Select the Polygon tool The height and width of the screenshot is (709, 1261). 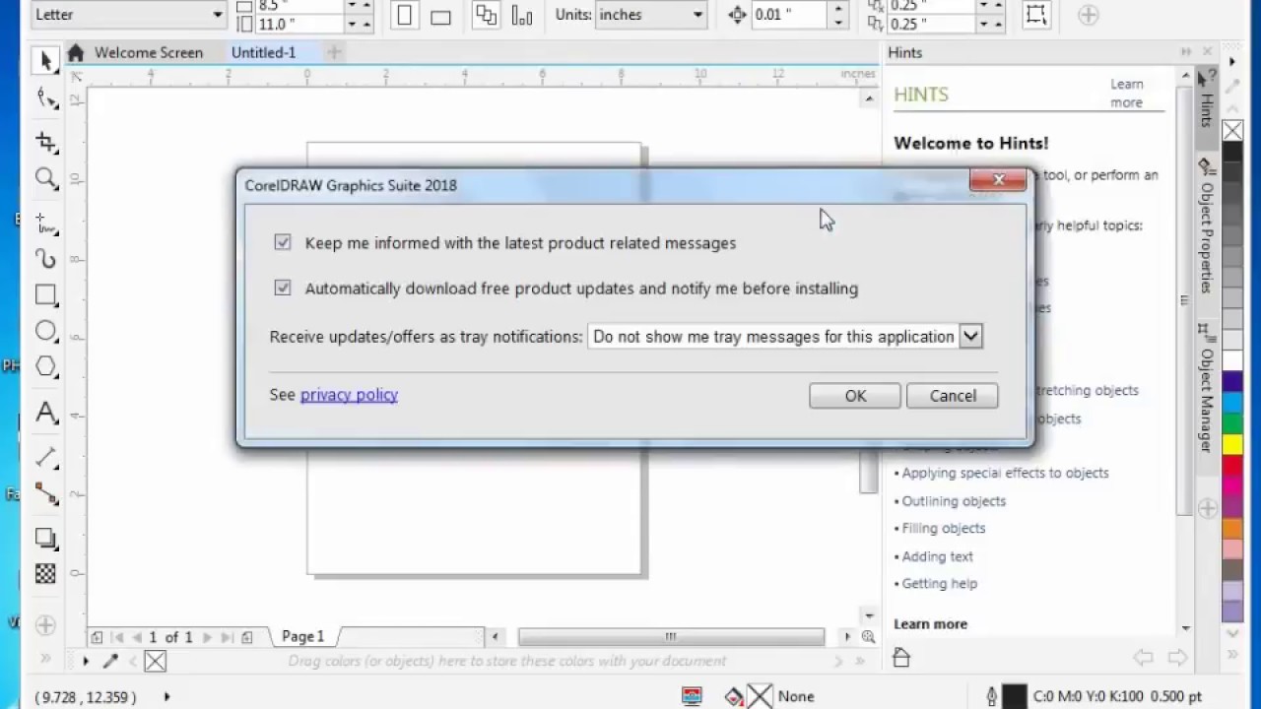[x=45, y=366]
